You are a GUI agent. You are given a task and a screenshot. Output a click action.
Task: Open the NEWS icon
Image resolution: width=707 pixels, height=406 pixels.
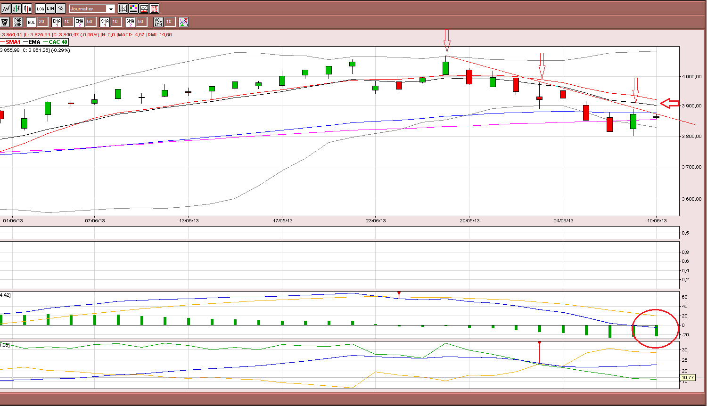click(x=154, y=8)
